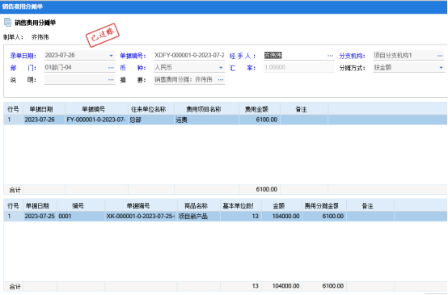
Task: Click the quantity 13 cell in product row
Action: 241,216
